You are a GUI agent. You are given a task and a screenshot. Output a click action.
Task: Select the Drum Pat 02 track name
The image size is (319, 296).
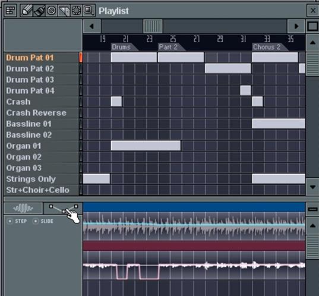[x=30, y=68]
